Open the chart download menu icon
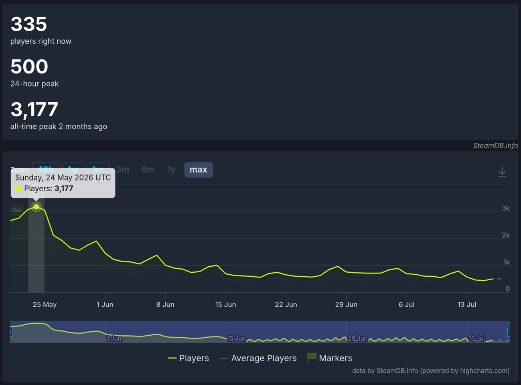 (502, 172)
